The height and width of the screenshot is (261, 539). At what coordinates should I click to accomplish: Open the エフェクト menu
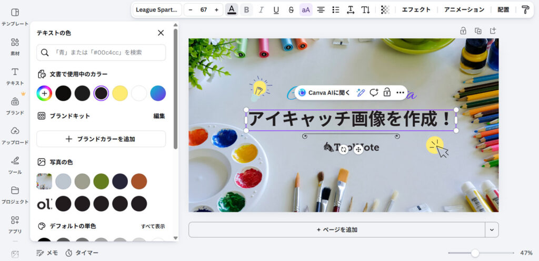pos(416,9)
